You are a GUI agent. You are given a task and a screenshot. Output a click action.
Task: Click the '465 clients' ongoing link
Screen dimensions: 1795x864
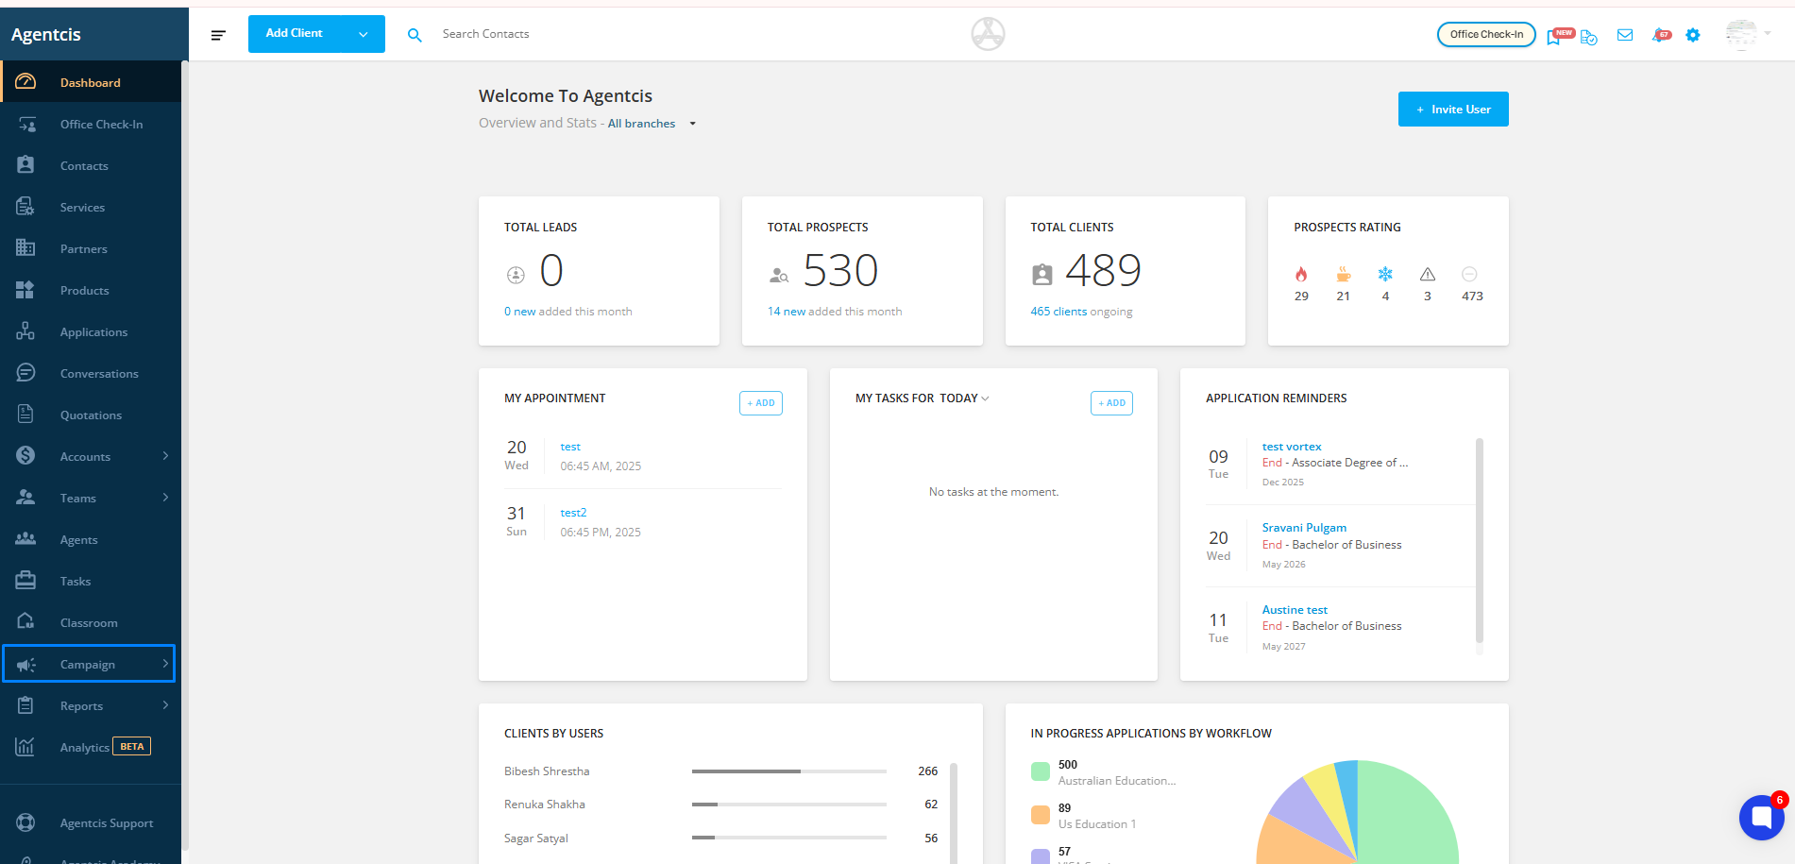click(x=1058, y=312)
